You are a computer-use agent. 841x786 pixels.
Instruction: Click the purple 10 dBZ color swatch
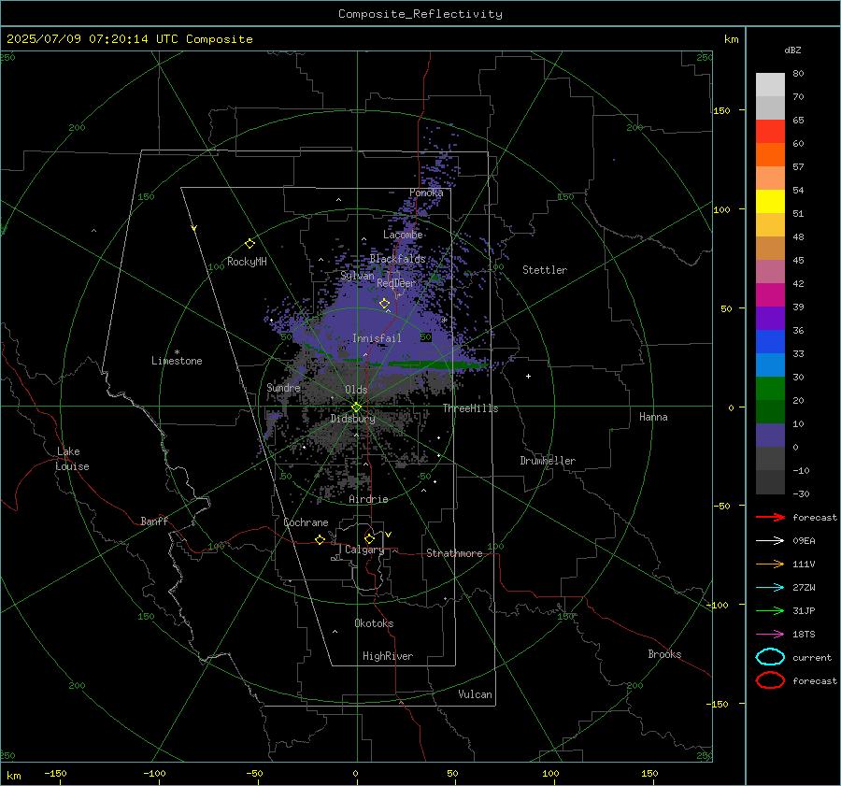click(770, 436)
